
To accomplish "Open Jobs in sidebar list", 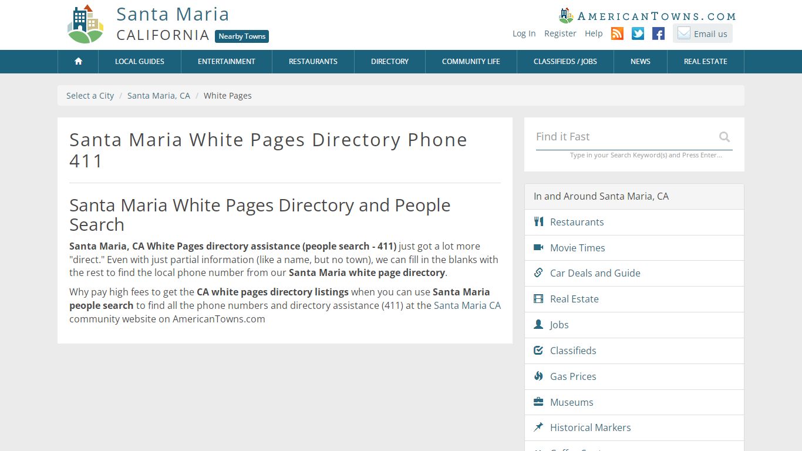I will (634, 325).
